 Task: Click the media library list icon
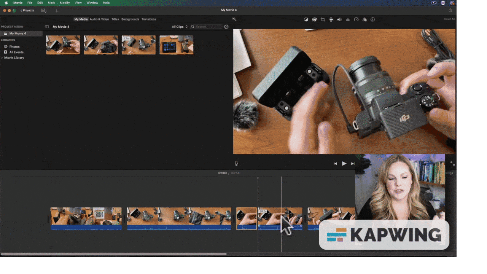[44, 11]
